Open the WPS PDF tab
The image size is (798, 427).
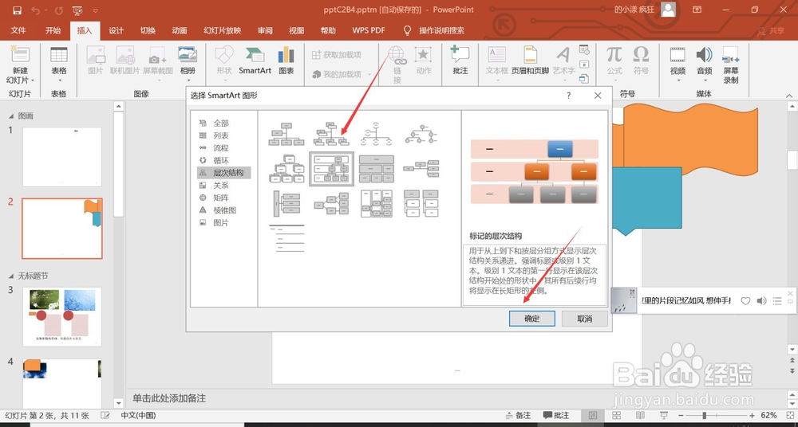(x=369, y=30)
